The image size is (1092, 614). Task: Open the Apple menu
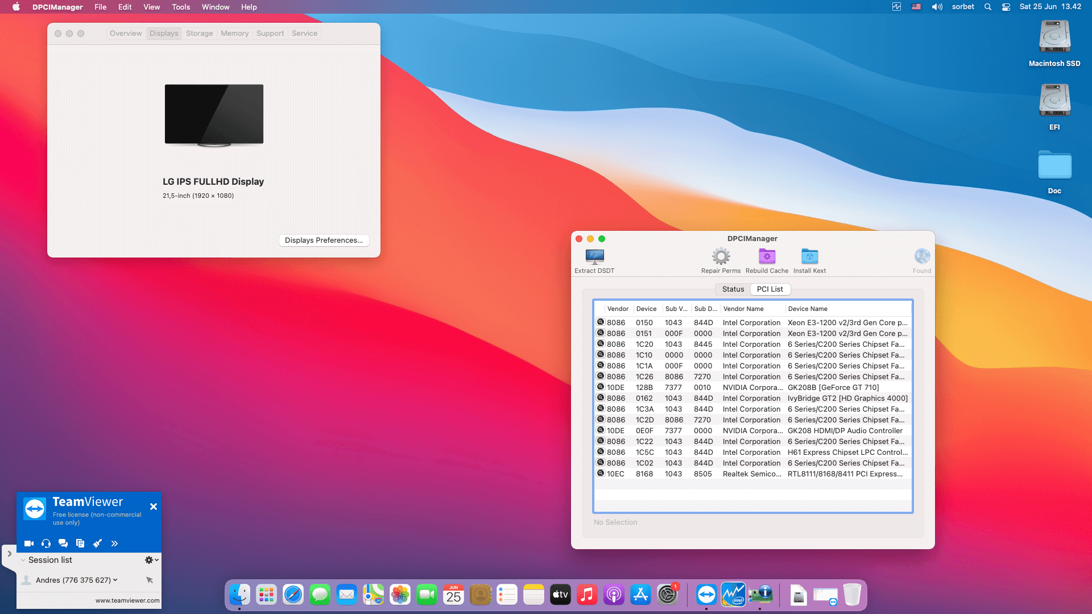pos(16,7)
